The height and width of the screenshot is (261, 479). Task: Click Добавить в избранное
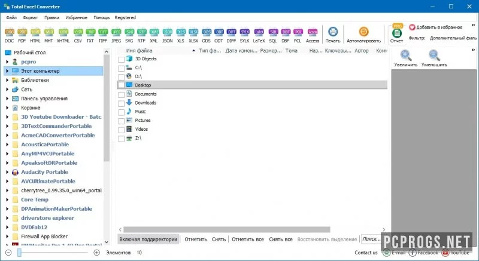[436, 27]
